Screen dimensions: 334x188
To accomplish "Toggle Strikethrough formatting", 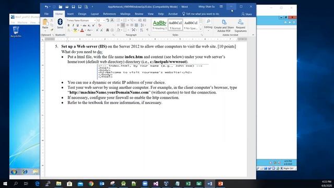I will coord(85,26).
